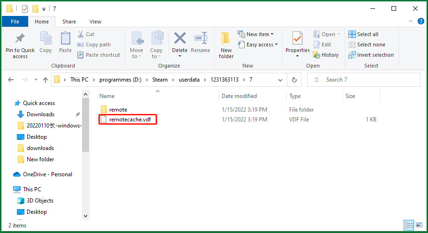Image resolution: width=428 pixels, height=233 pixels.
Task: Refresh the current folder
Action: tap(294, 80)
